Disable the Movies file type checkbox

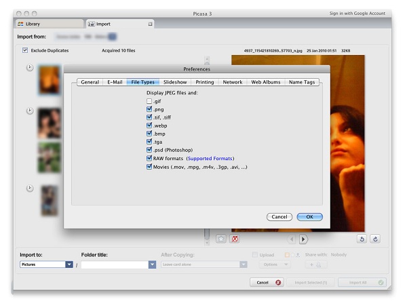pyautogui.click(x=149, y=167)
